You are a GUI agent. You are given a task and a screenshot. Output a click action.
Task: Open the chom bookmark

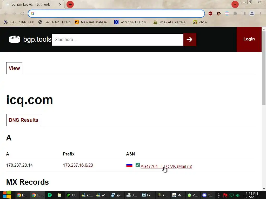click(200, 22)
